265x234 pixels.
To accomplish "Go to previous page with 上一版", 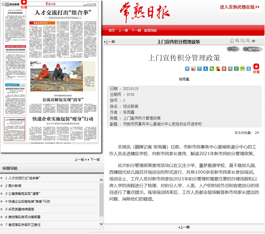I will (x=79, y=160).
